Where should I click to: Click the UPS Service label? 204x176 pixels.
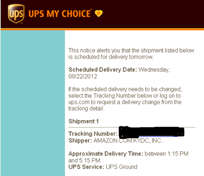coord(86,167)
